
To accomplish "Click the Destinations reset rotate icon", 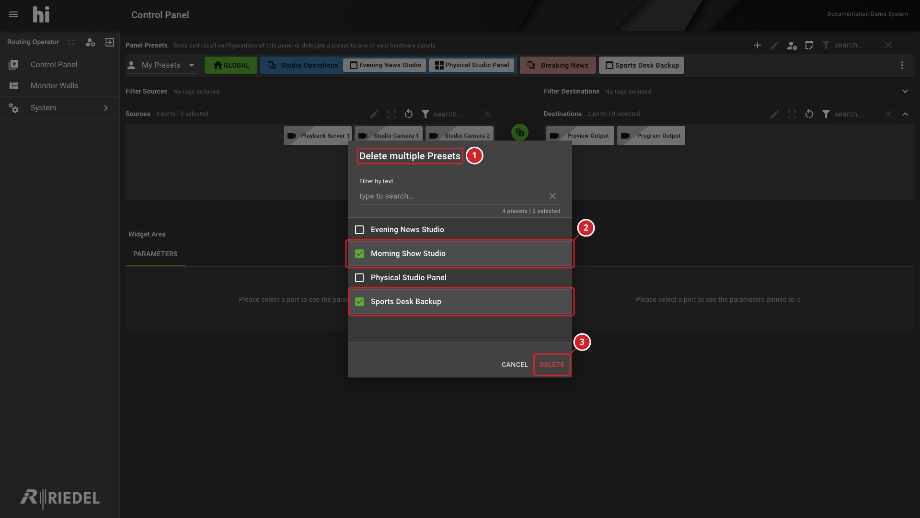I will tap(809, 114).
